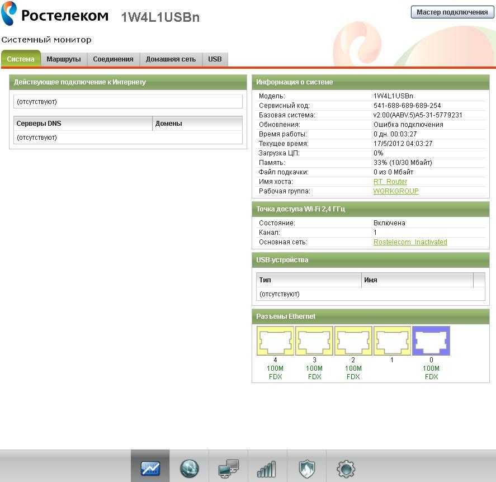This screenshot has width=496, height=482.
Task: Click the Ростелеком logo
Action: pyautogui.click(x=55, y=15)
